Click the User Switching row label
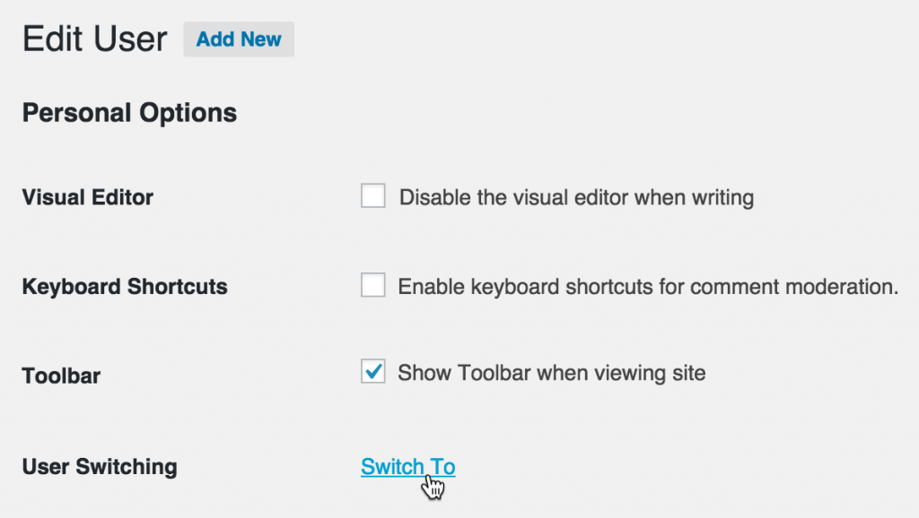 [99, 466]
